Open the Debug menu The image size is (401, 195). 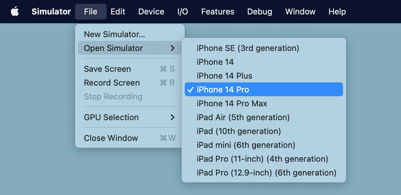(259, 12)
